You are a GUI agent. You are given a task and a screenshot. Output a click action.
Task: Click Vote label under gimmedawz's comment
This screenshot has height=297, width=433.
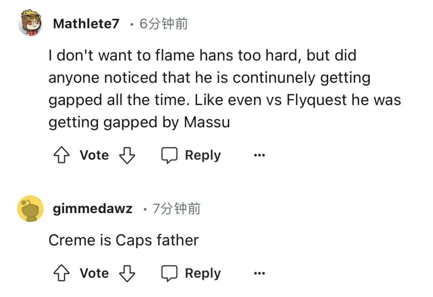(x=94, y=274)
